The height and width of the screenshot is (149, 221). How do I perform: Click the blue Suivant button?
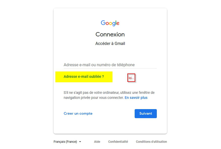[145, 113]
